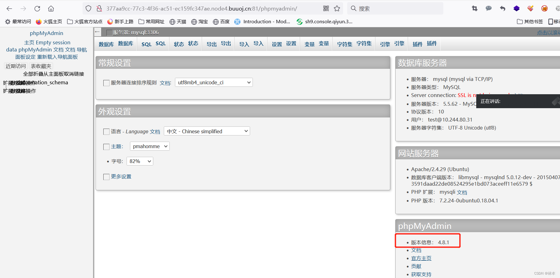Viewport: 560px width, 278px height.
Task: Tick checkbox beside 服务器连接排序规则
Action: (x=106, y=83)
